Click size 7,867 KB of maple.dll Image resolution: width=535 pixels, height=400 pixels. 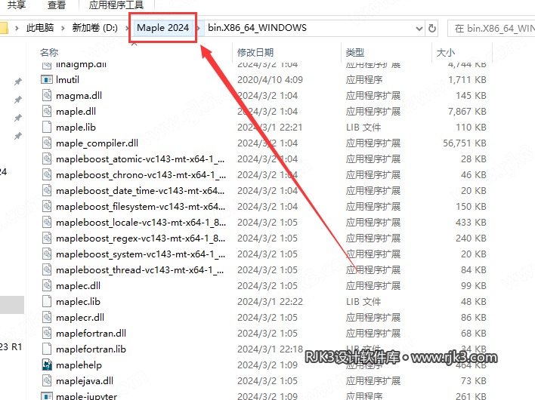(467, 111)
